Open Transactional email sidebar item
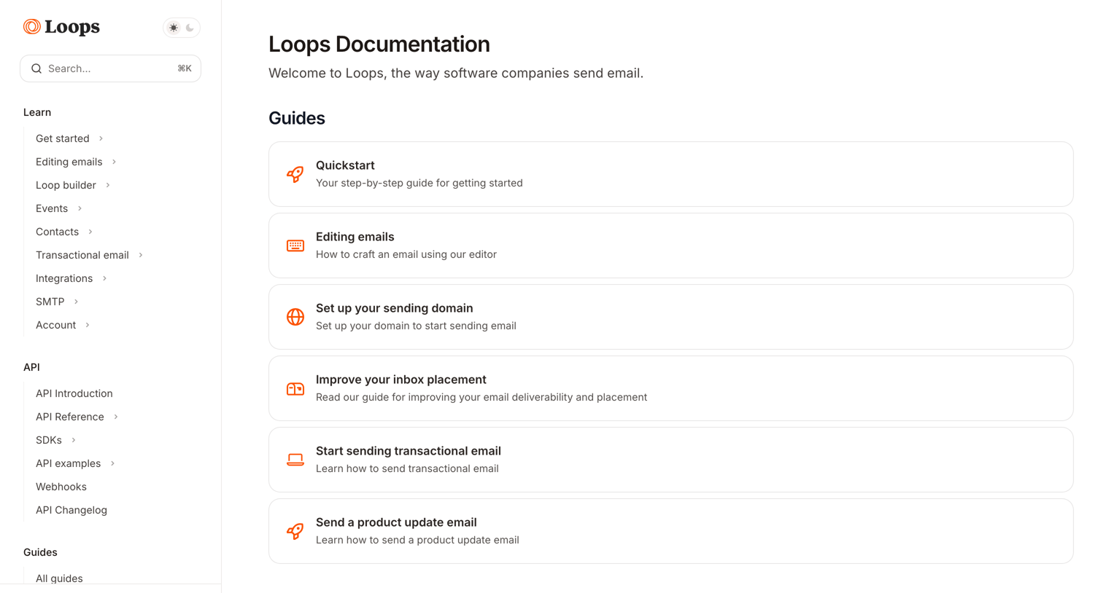 [x=82, y=255]
